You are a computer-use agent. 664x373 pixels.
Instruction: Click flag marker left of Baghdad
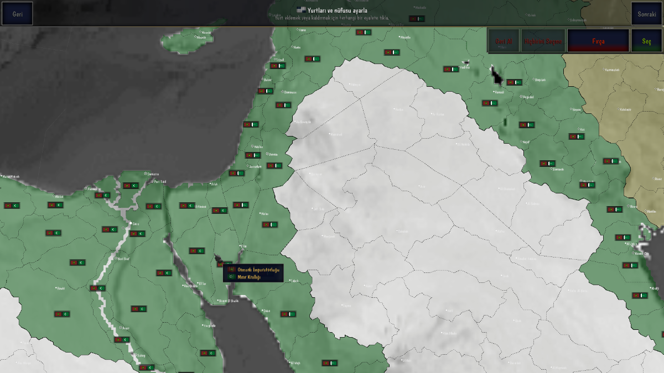pos(490,103)
